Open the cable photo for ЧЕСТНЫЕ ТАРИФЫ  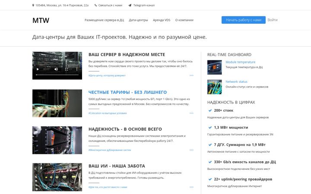[x=57, y=103]
